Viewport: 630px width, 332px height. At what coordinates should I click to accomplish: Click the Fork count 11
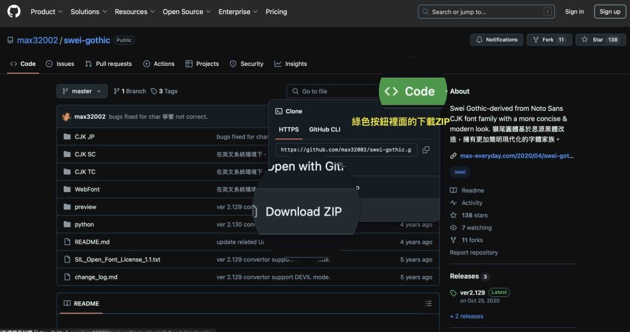561,39
